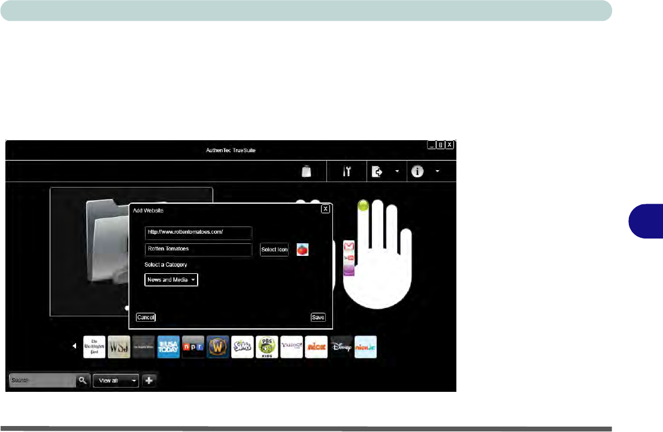Click the info circle icon
This screenshot has height=432, width=663.
(417, 171)
